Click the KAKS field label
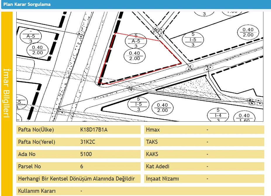The image size is (271, 196). coord(152,154)
